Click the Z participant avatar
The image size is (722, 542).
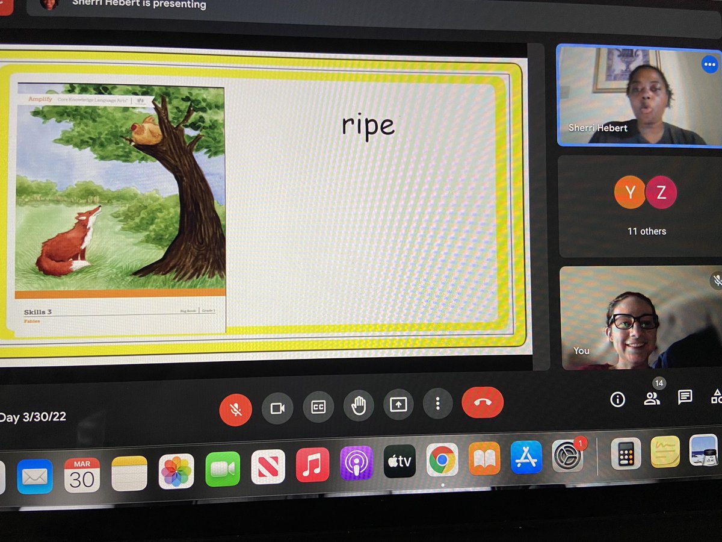point(661,192)
